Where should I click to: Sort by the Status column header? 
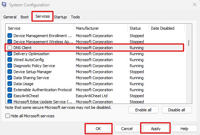click(x=138, y=28)
